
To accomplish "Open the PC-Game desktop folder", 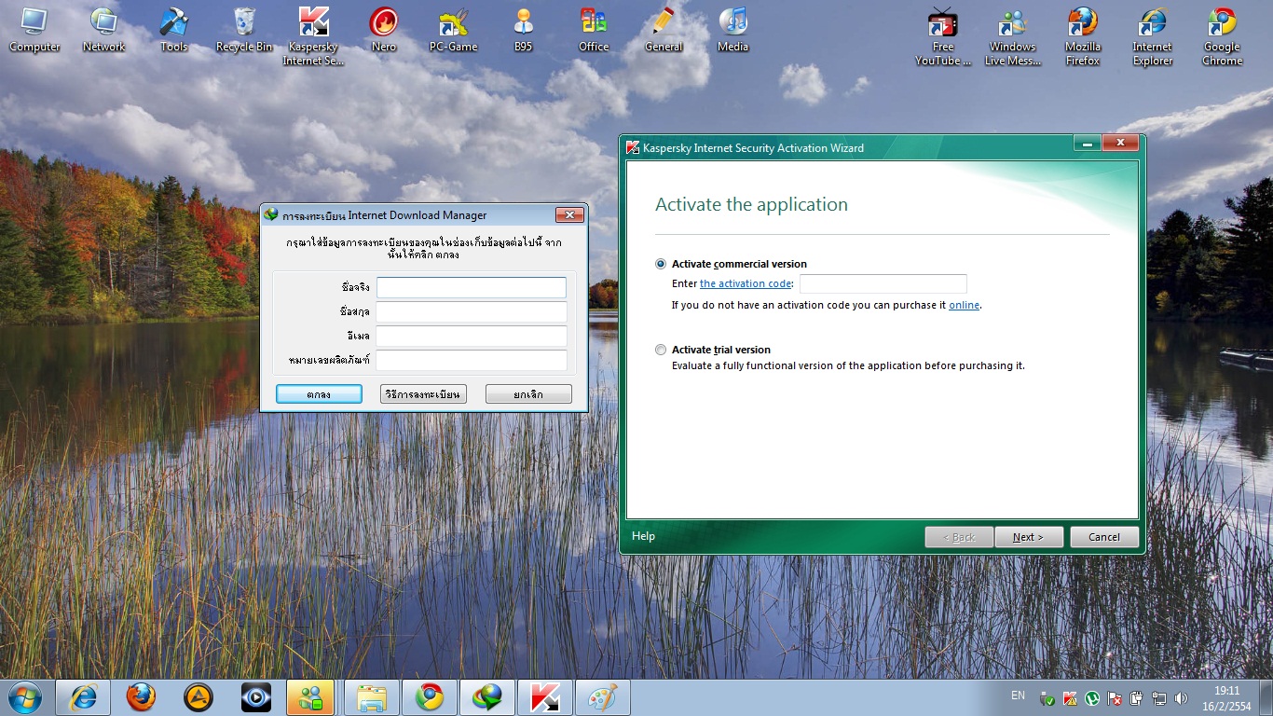I will click(x=454, y=30).
